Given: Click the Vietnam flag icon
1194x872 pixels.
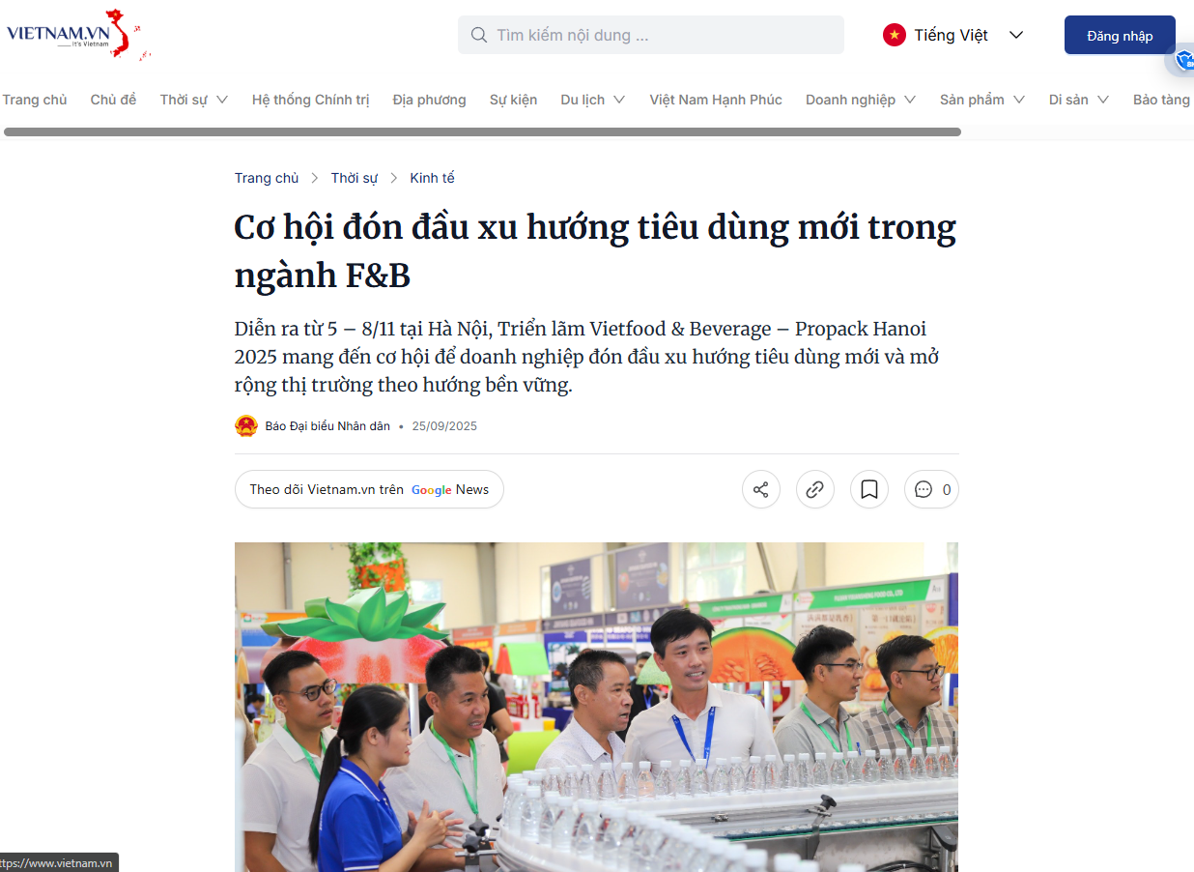Looking at the screenshot, I should click(894, 35).
